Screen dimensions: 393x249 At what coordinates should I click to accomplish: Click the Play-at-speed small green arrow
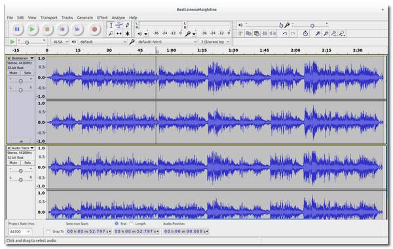pyautogui.click(x=12, y=42)
